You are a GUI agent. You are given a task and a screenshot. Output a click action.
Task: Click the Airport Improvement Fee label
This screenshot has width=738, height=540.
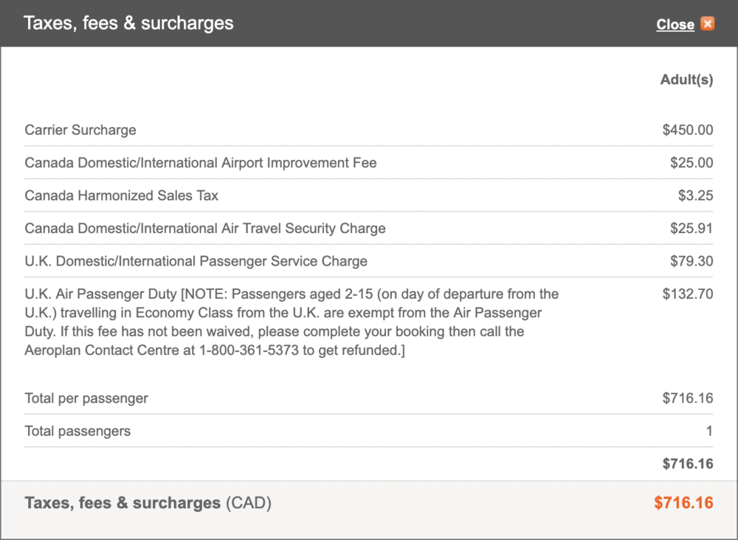point(201,162)
